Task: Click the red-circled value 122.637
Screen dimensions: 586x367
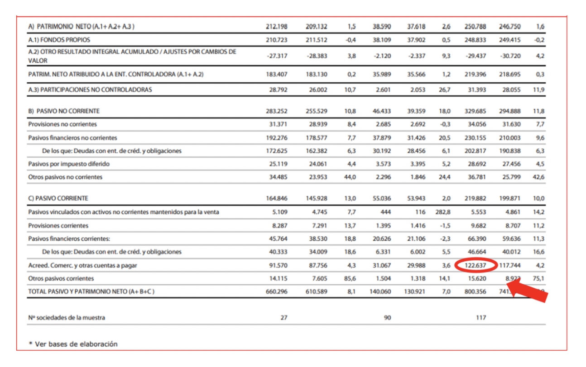Action: point(475,265)
